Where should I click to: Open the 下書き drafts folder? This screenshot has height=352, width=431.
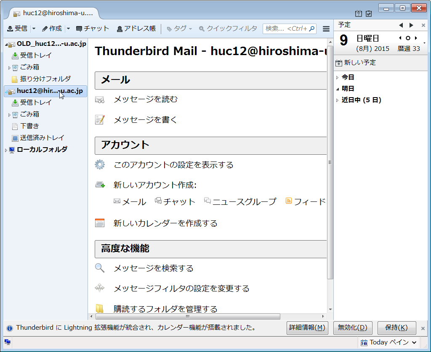[30, 126]
